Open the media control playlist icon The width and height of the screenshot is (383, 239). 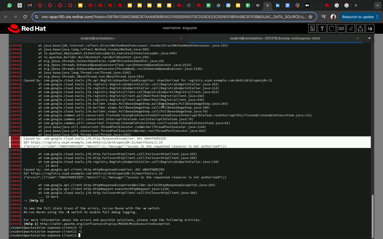click(324, 17)
